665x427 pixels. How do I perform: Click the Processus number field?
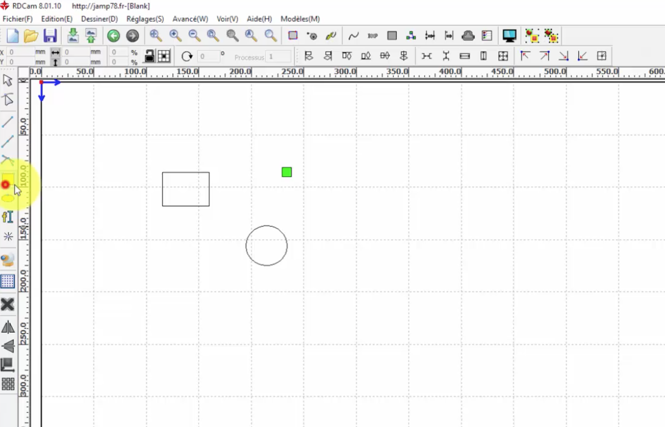pyautogui.click(x=278, y=57)
